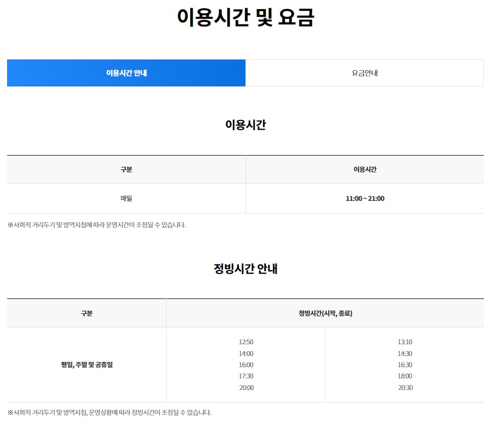The image size is (488, 421).
Task: Click the 20:30 end time
Action: (x=405, y=387)
